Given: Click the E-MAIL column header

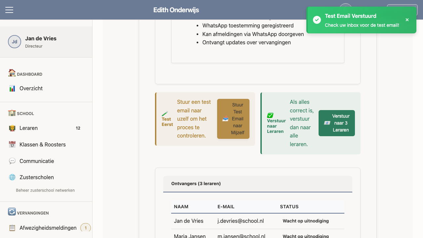Looking at the screenshot, I should click(226, 207).
